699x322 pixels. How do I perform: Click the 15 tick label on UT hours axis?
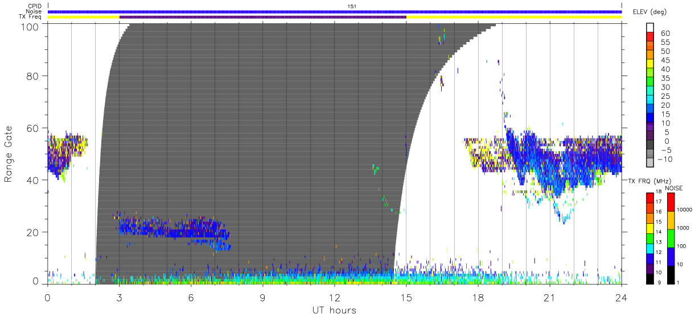pyautogui.click(x=406, y=296)
